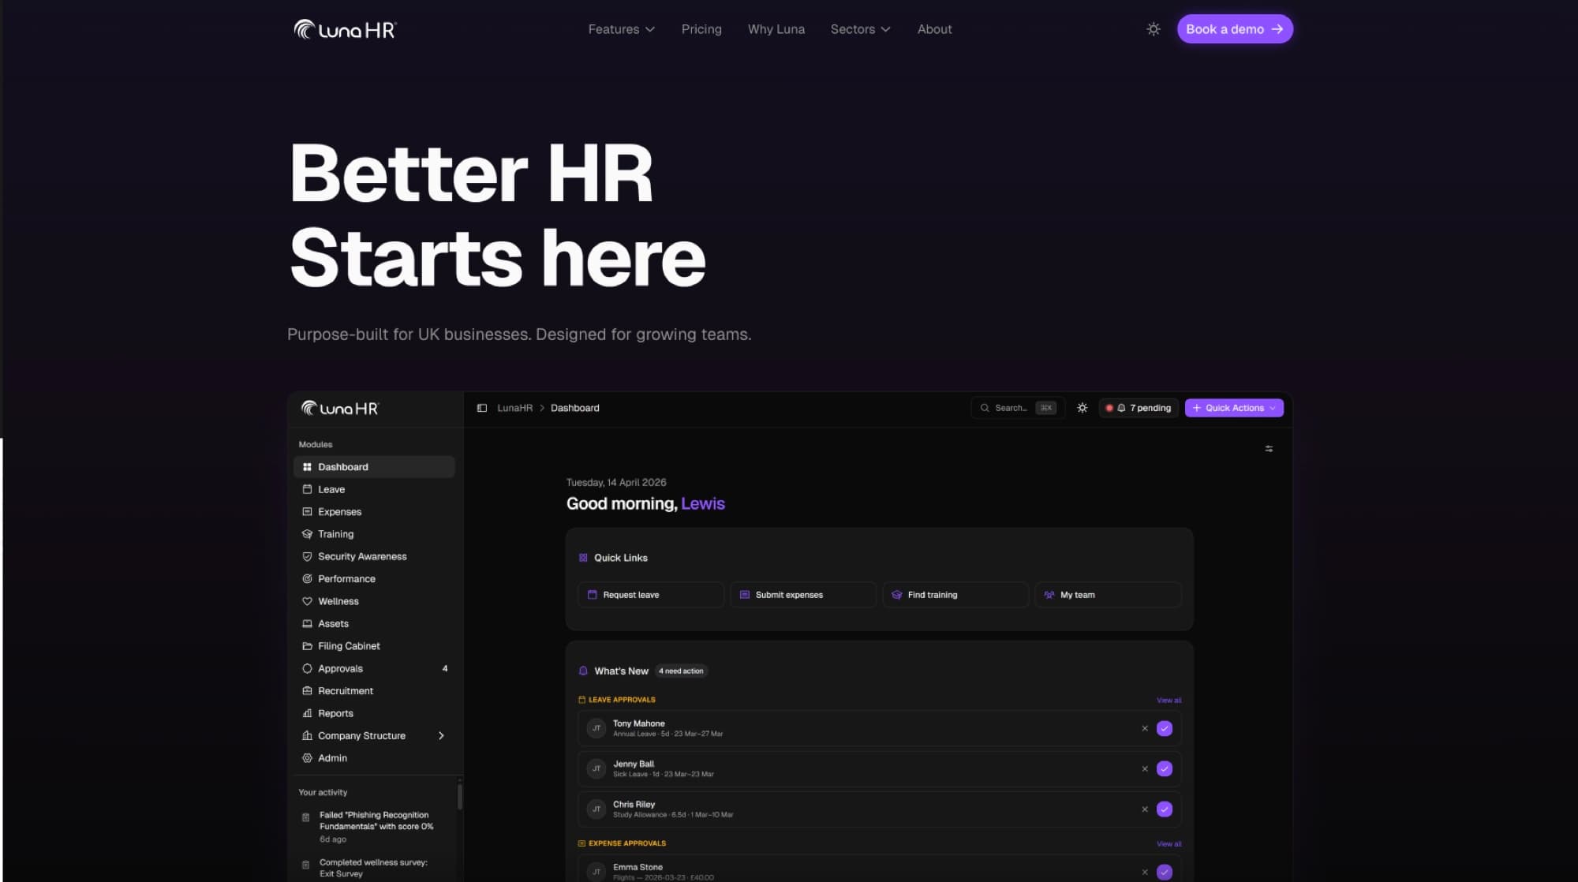Approve Jenny Ball's sick leave checkmark
Viewport: 1578px width, 882px height.
tap(1164, 769)
